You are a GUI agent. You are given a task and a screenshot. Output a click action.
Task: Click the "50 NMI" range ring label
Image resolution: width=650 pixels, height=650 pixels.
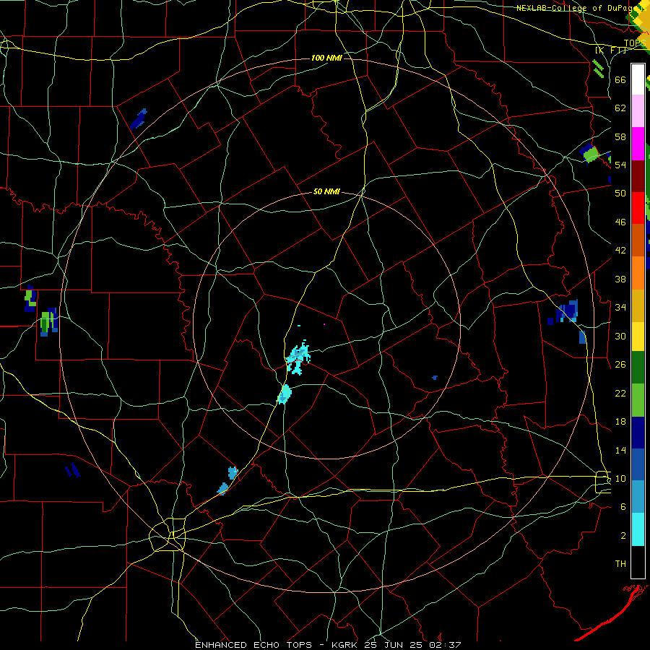[326, 191]
